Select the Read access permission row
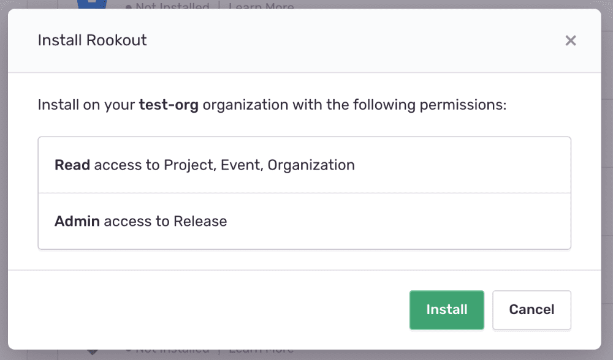The height and width of the screenshot is (360, 613). (x=305, y=165)
